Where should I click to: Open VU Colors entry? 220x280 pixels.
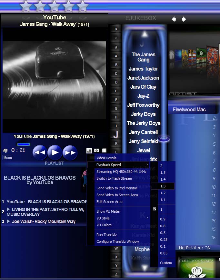tap(119, 225)
